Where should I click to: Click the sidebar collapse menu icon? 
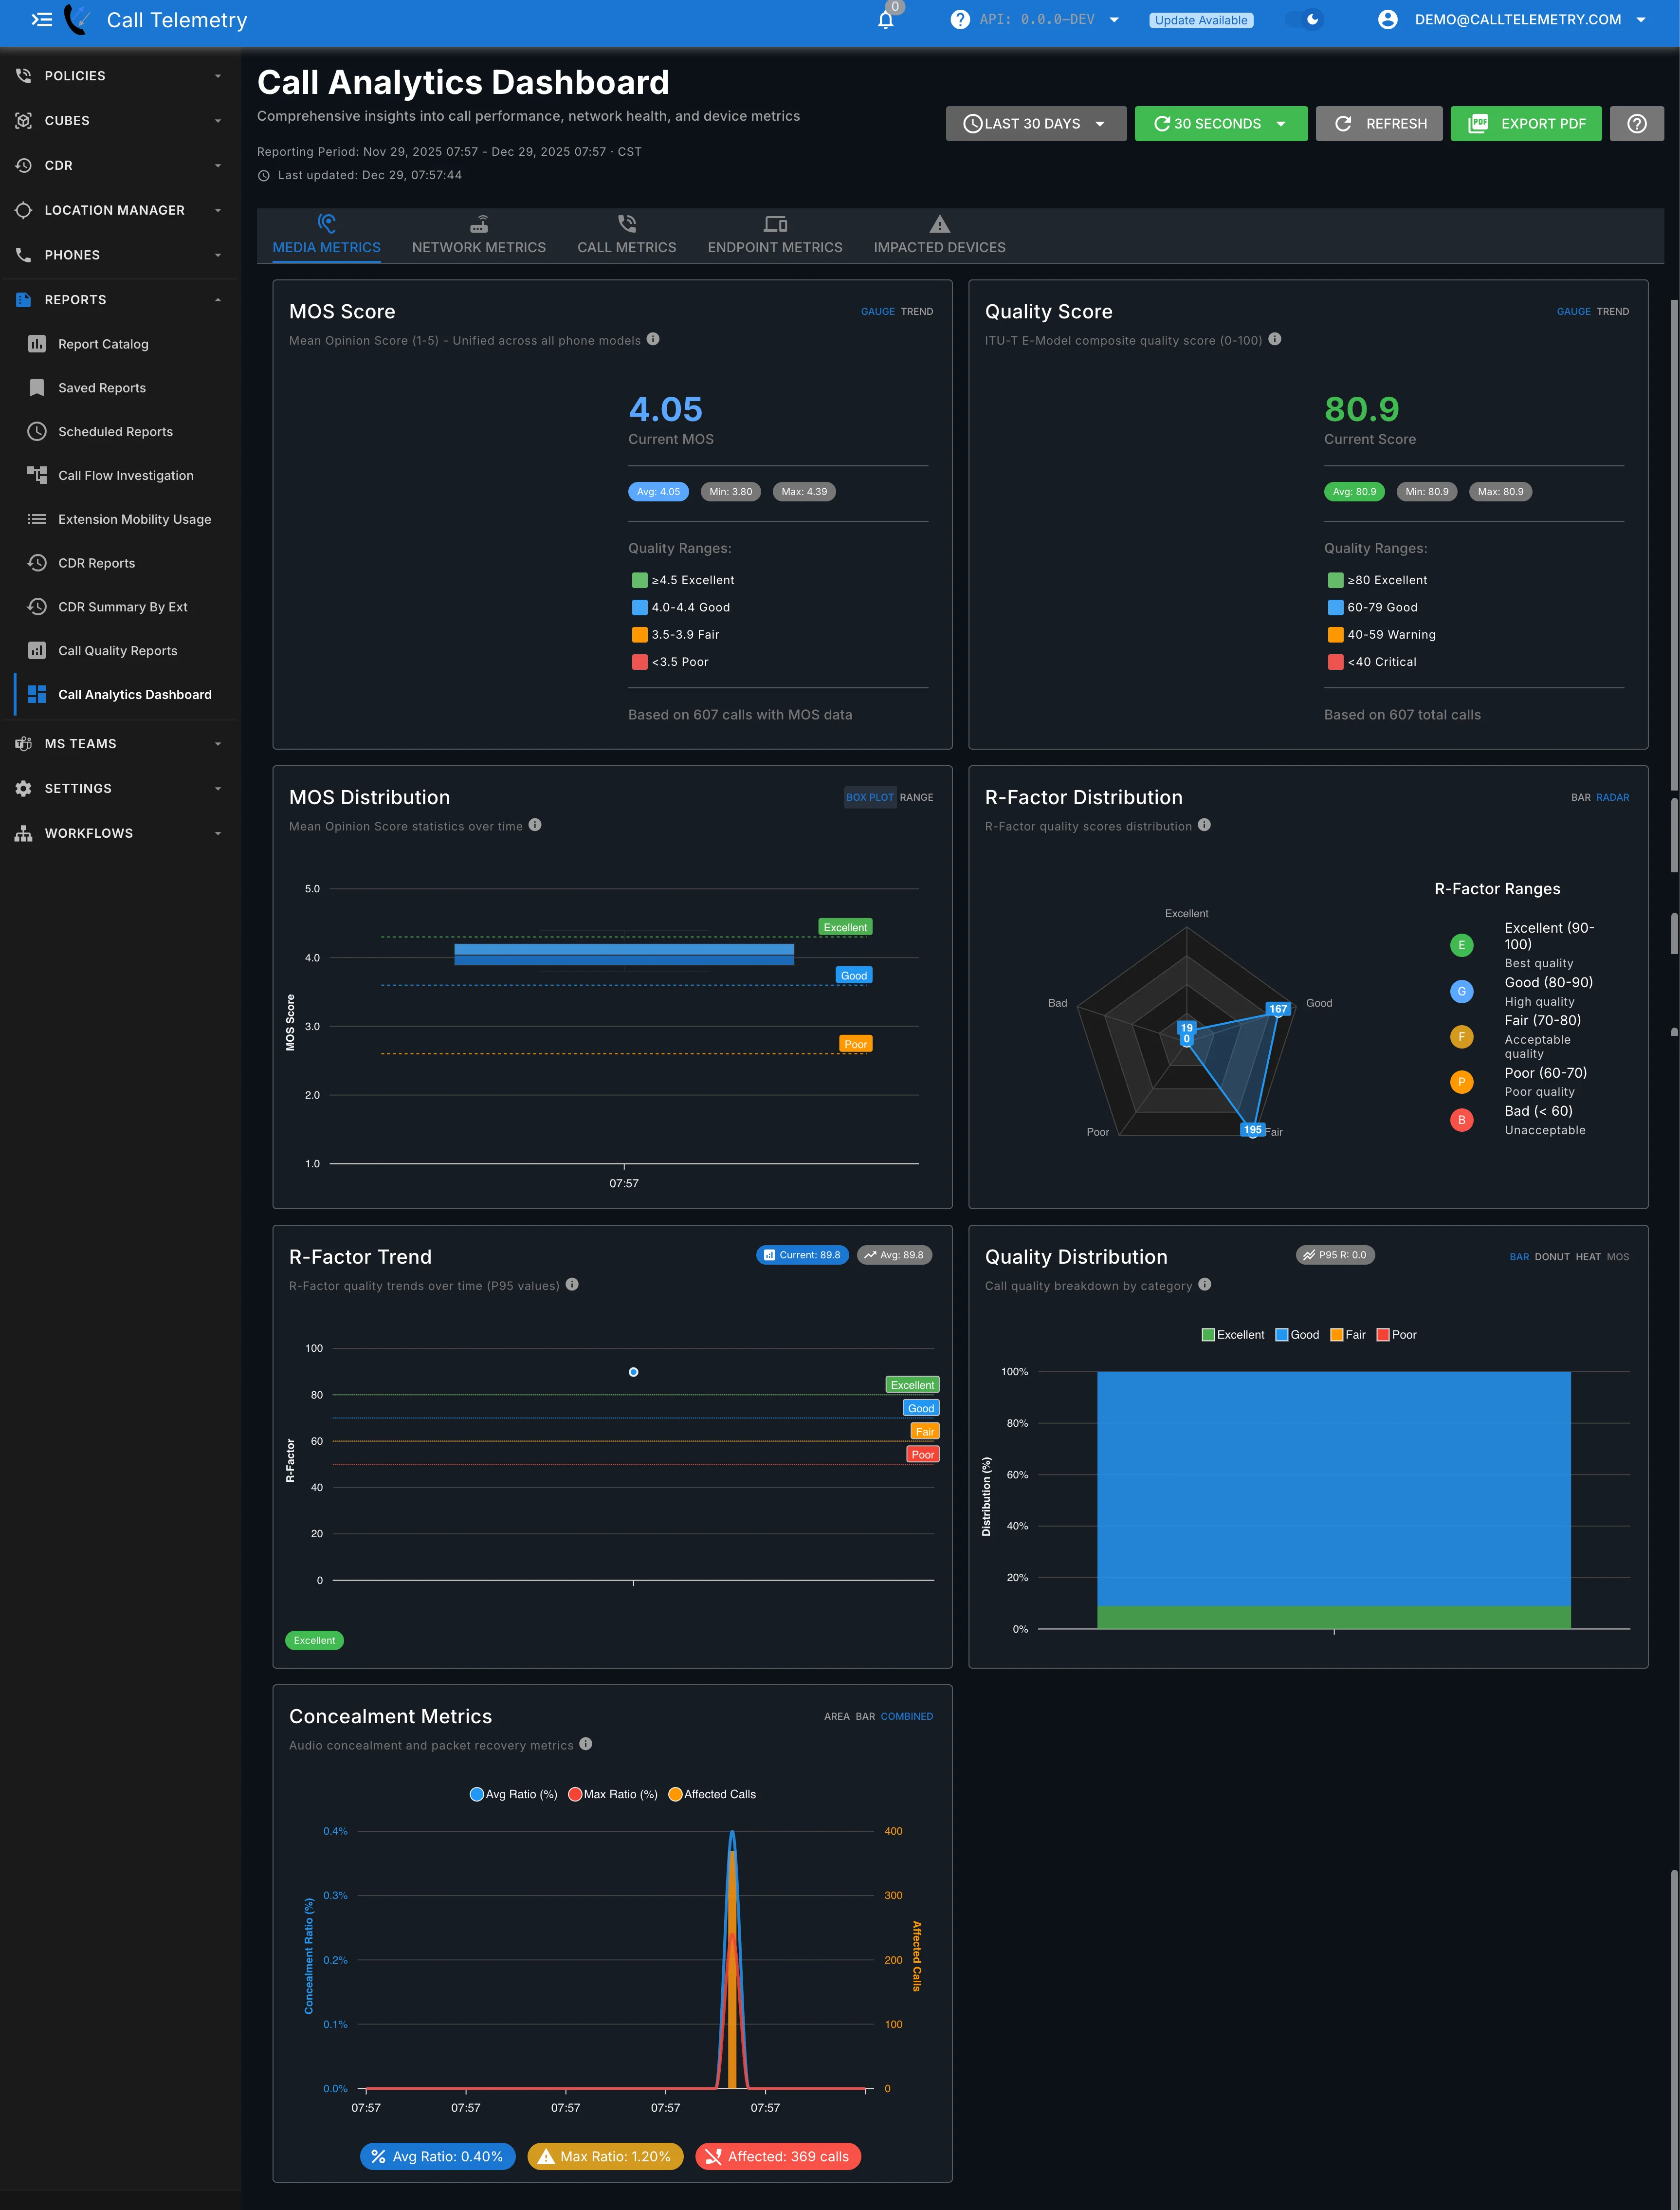[41, 20]
